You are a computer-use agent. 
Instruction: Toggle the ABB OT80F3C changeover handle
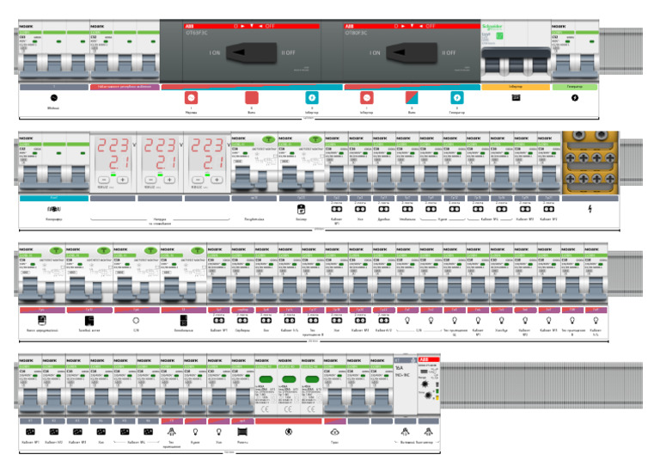(x=412, y=52)
